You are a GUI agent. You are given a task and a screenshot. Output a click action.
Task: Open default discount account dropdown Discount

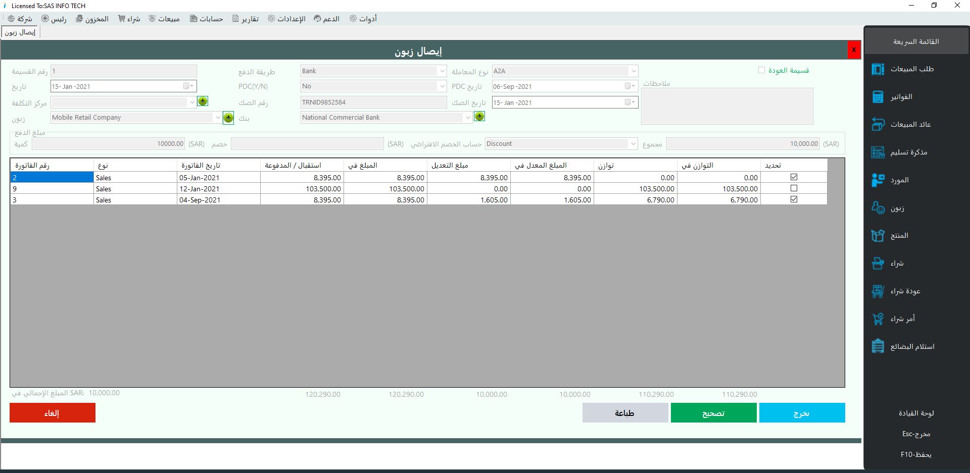coord(633,144)
